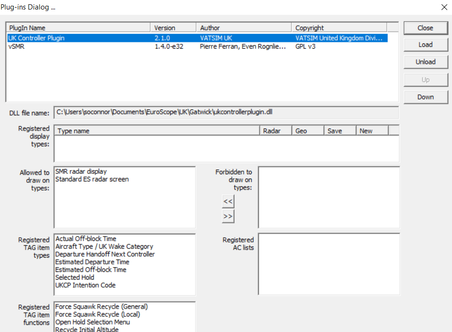Unload the selected plugin
Viewport: 452px width, 332px height.
[x=425, y=62]
